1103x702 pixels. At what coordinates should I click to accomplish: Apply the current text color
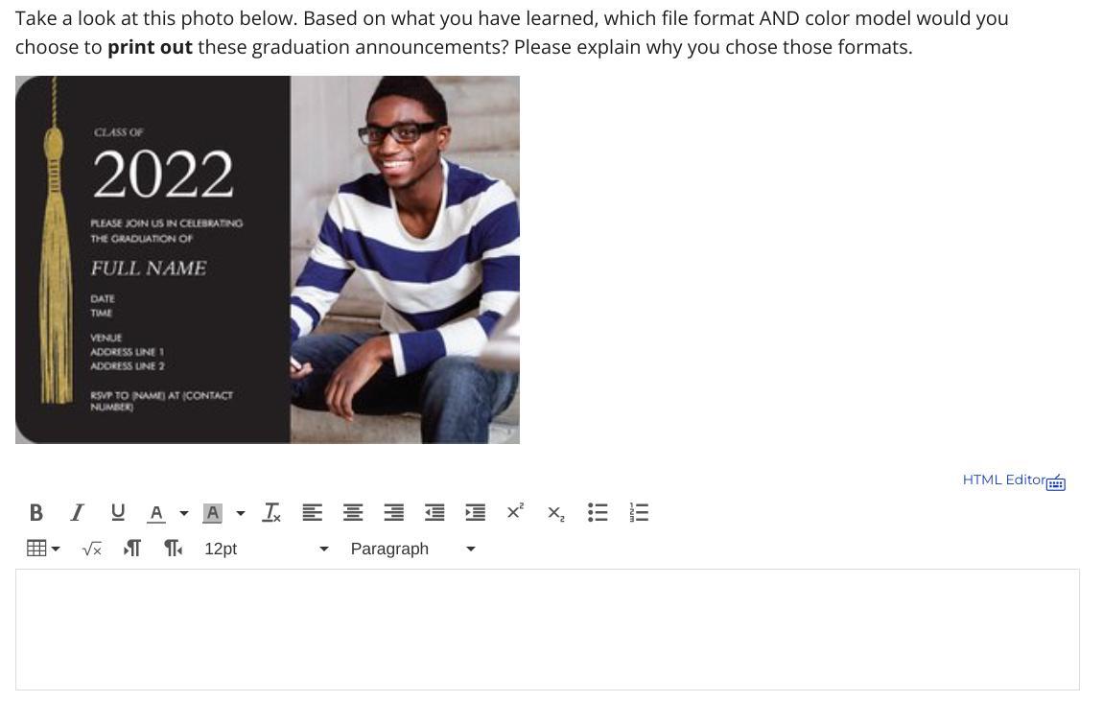(x=156, y=513)
